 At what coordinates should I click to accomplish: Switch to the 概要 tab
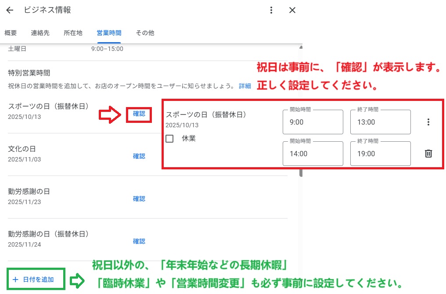pos(11,33)
